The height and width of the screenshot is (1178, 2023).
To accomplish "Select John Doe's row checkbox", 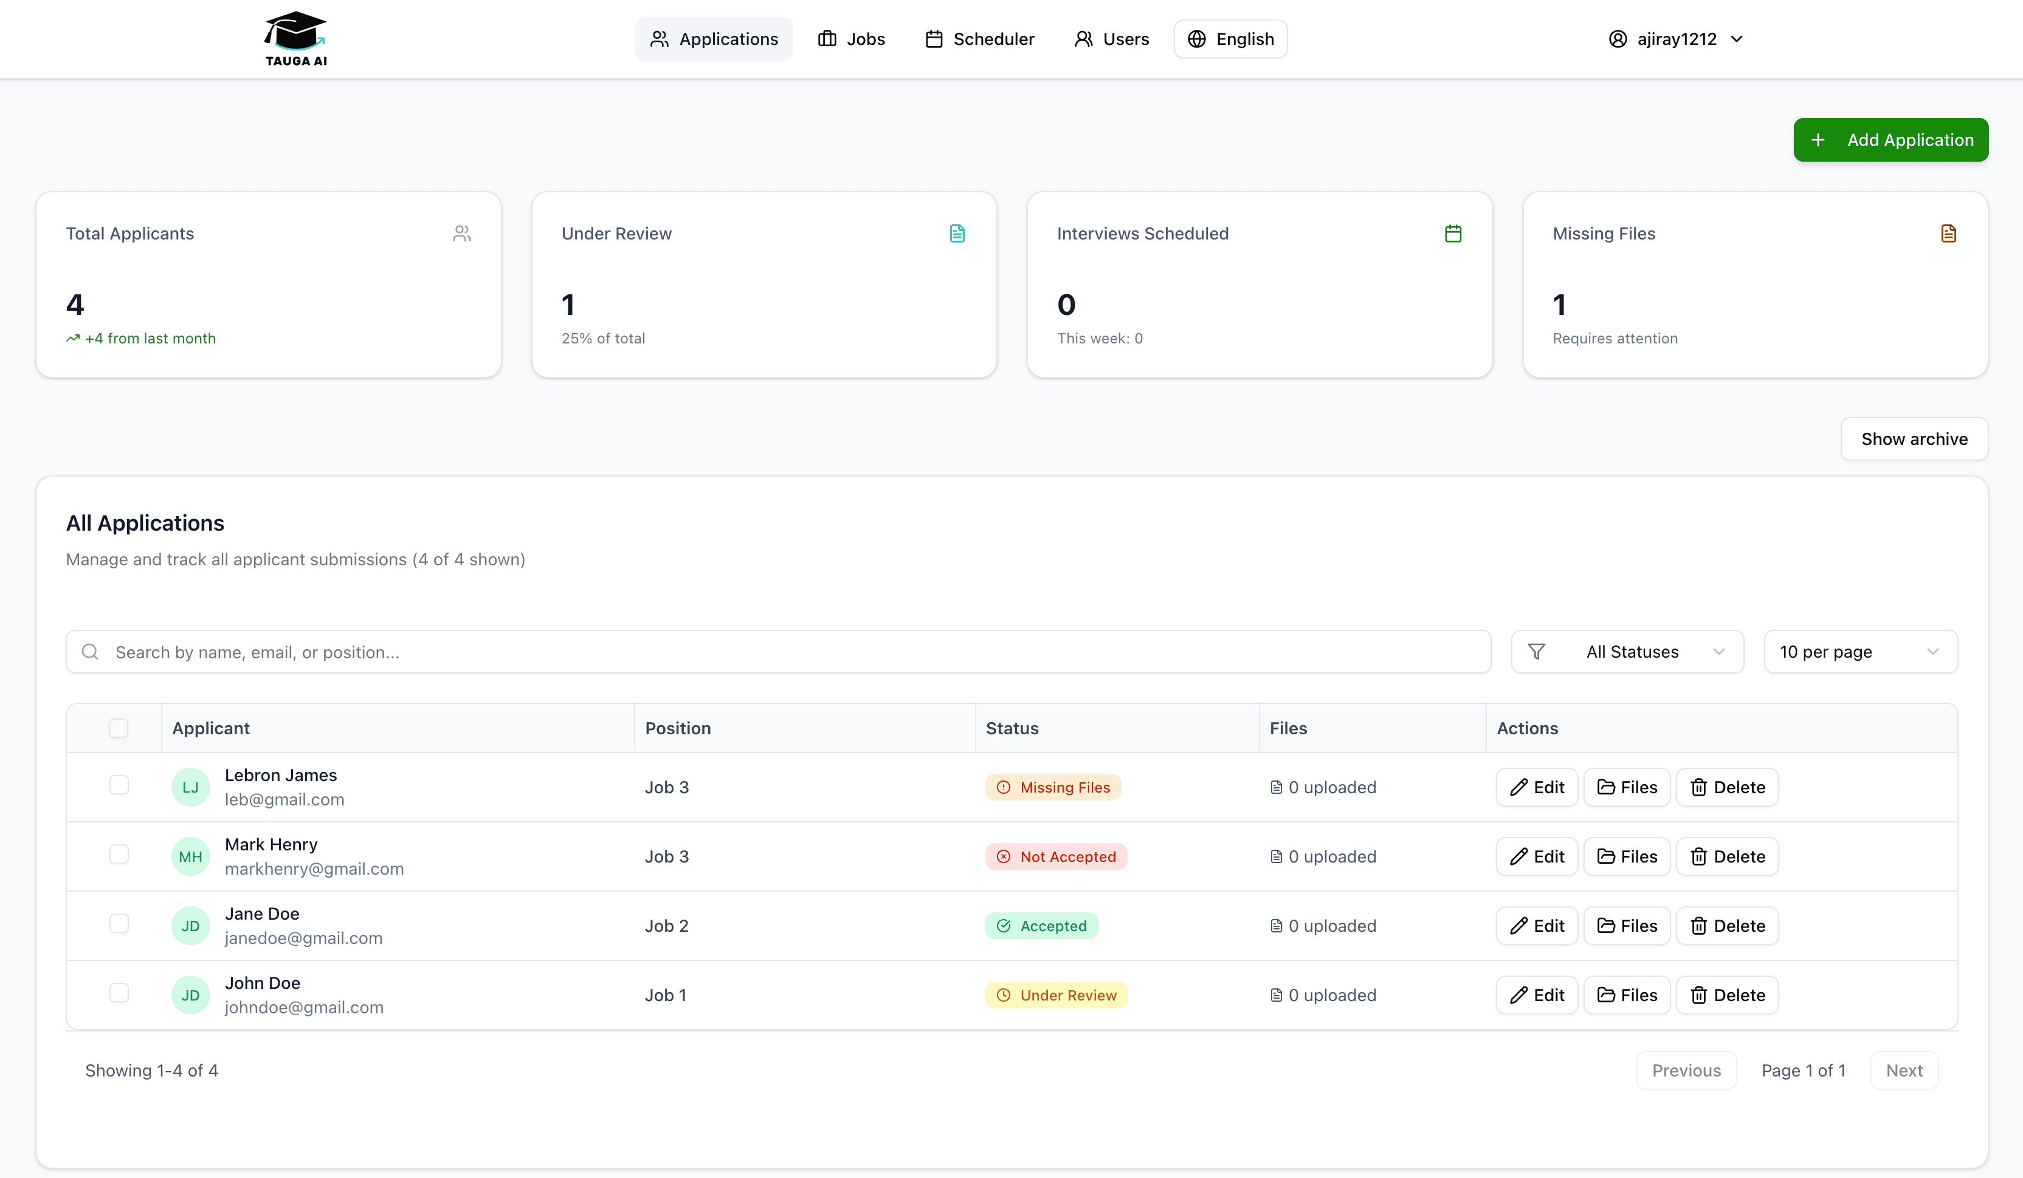I will (x=119, y=993).
